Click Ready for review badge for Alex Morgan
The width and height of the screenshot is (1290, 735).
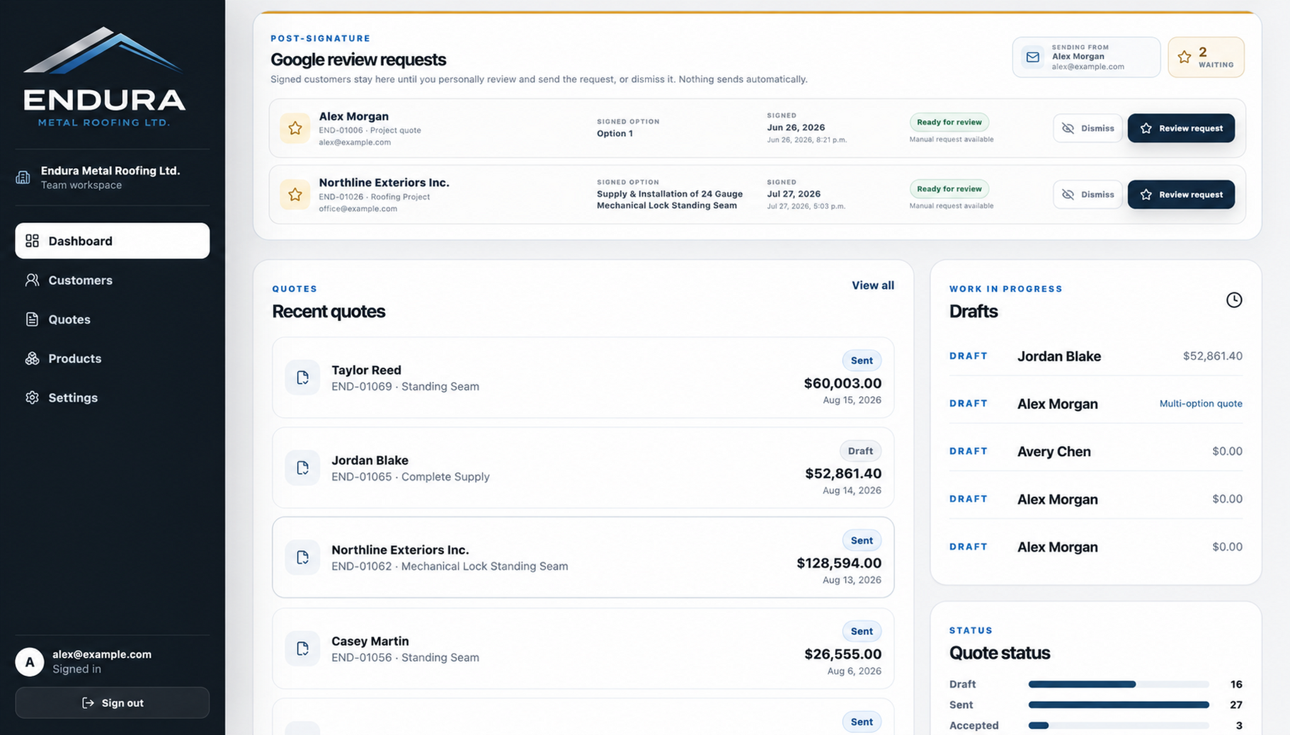949,122
